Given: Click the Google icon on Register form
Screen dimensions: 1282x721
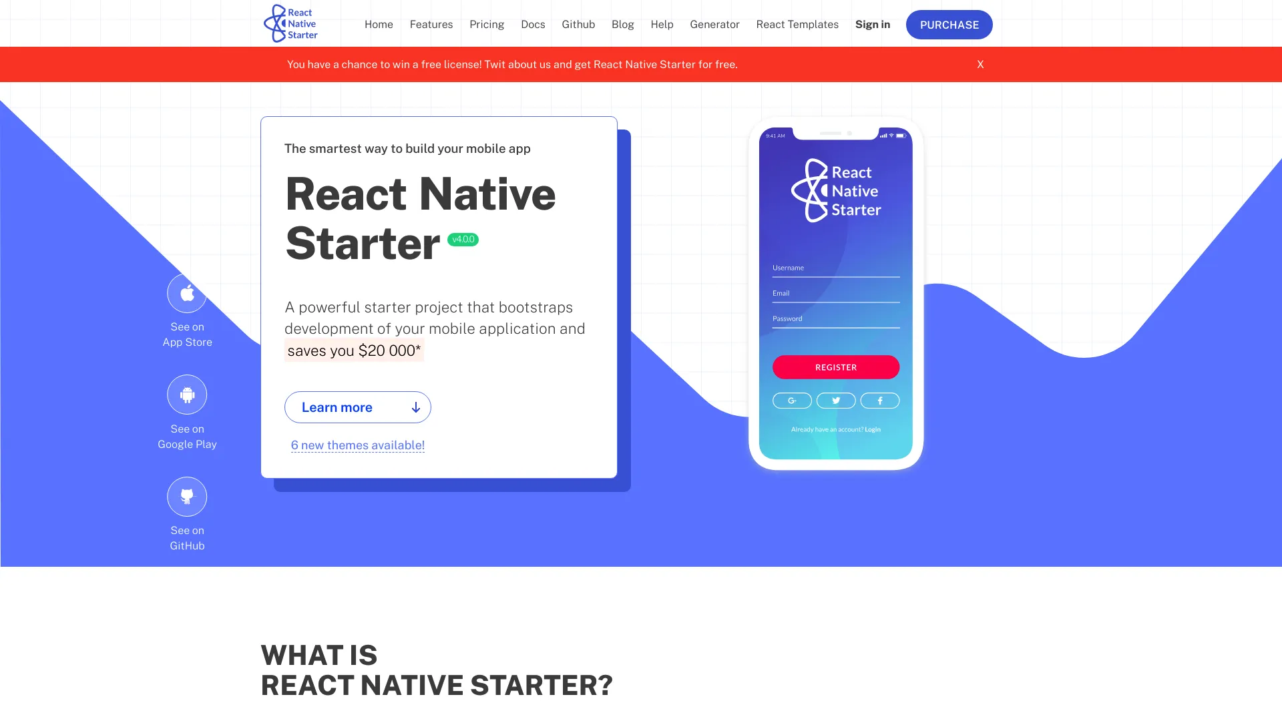Looking at the screenshot, I should [x=791, y=401].
